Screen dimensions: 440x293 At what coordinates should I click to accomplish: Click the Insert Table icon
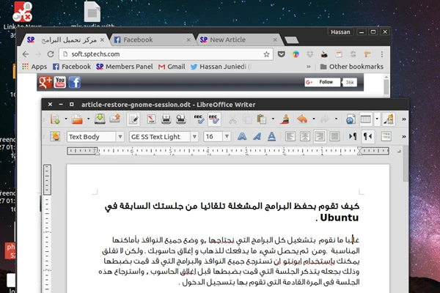tap(366, 119)
